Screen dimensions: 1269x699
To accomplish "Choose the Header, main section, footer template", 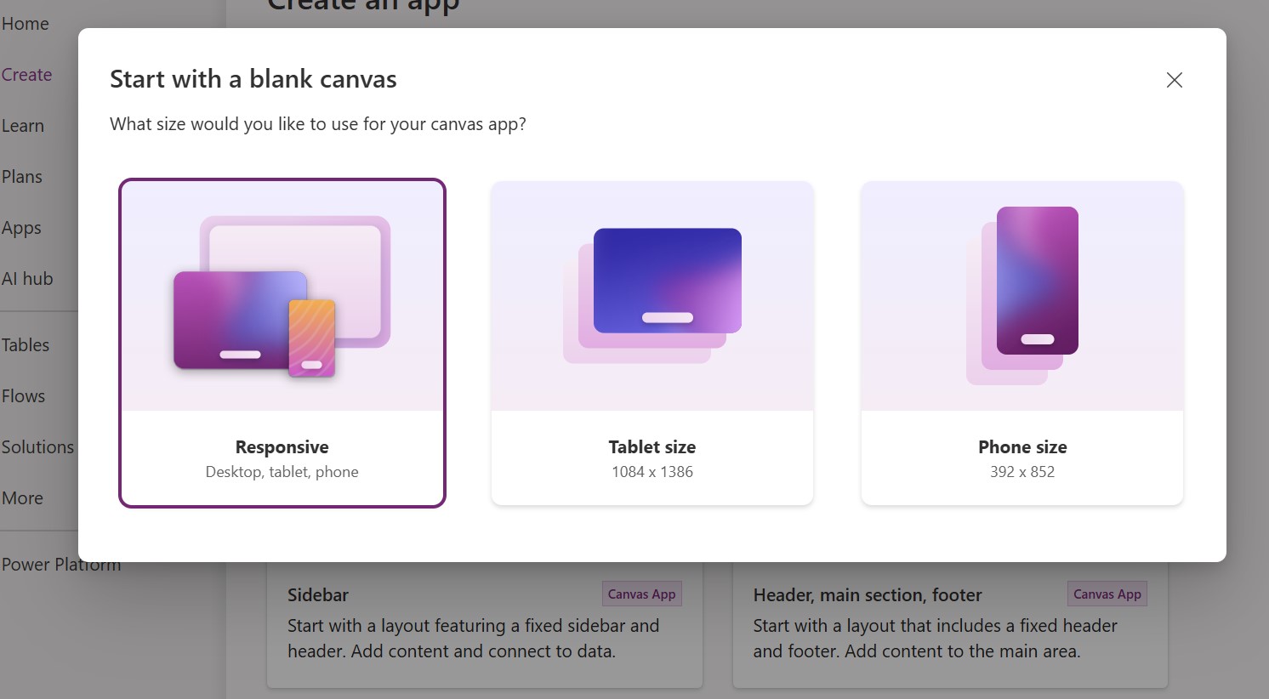I will [950, 625].
